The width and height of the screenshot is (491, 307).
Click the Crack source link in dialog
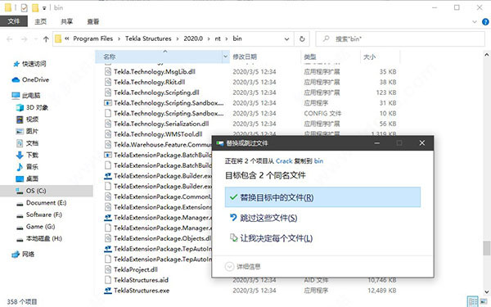tap(284, 161)
